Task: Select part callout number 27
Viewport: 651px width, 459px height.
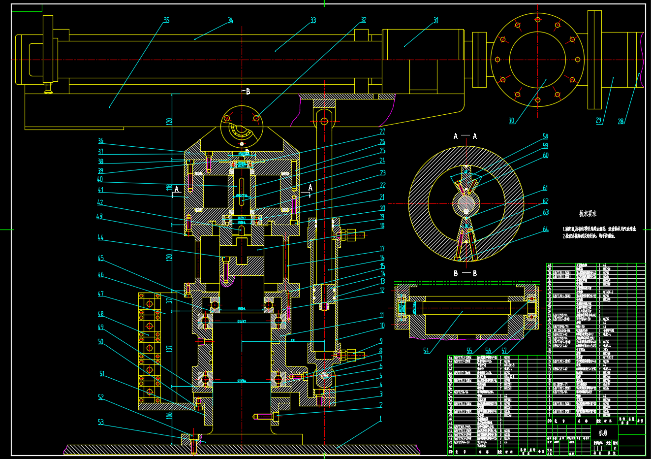Action: coord(382,132)
